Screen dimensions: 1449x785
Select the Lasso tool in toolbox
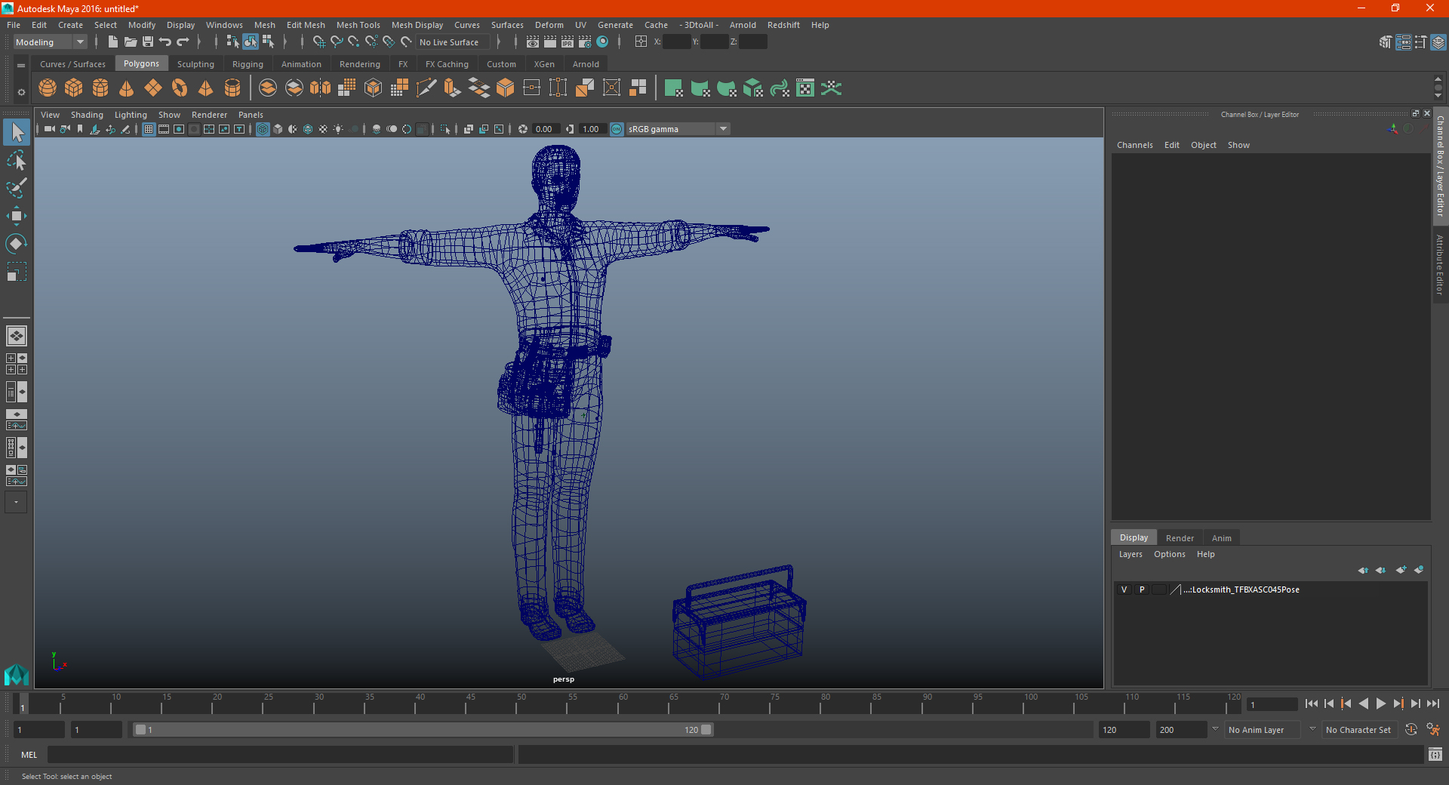point(17,160)
